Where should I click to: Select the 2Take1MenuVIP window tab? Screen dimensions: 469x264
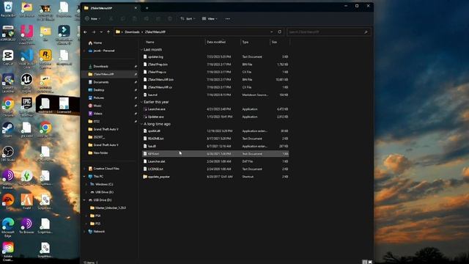coord(110,8)
